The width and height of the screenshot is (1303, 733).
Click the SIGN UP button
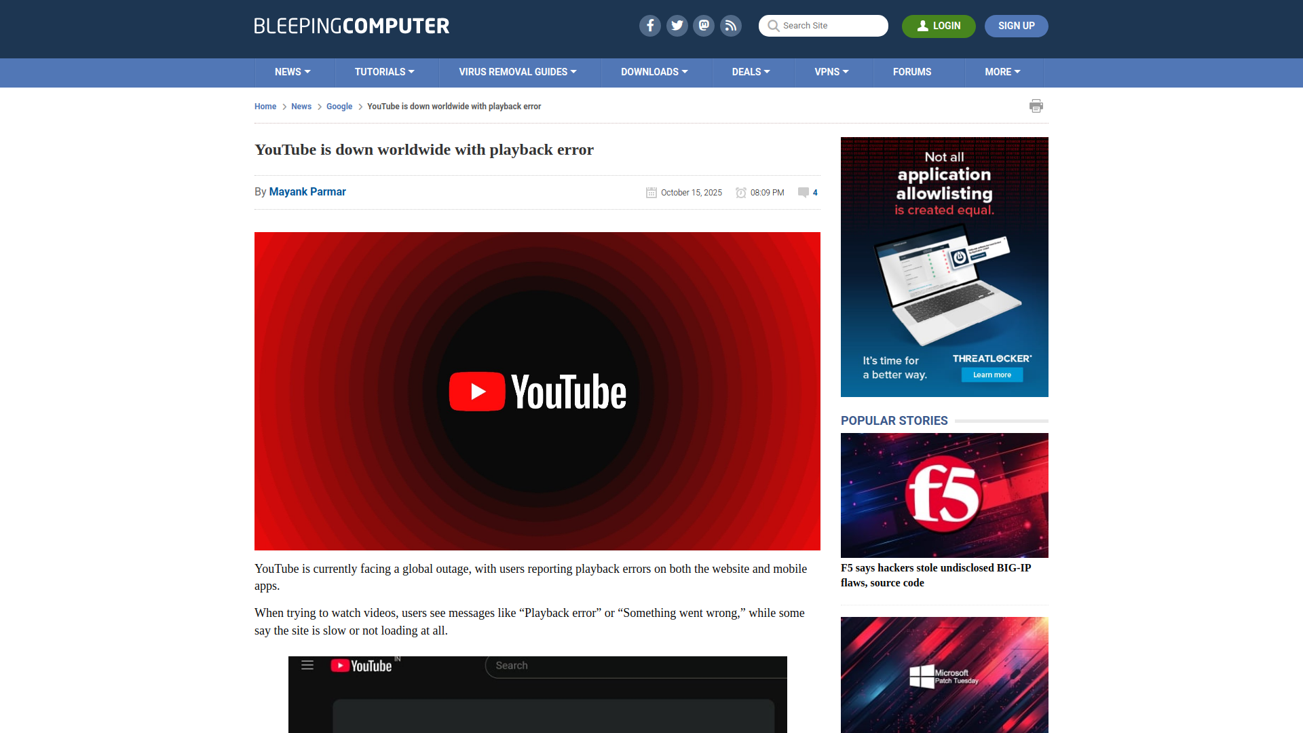pyautogui.click(x=1016, y=26)
